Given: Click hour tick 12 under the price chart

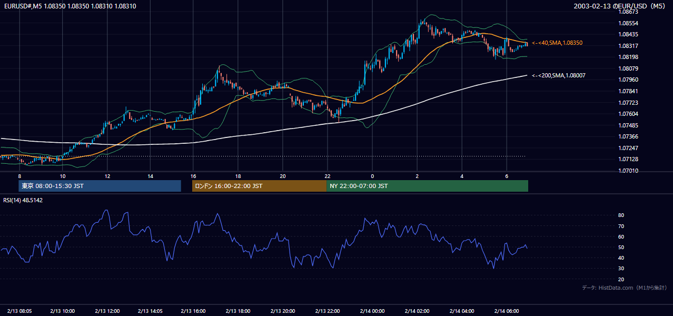Looking at the screenshot, I should click(107, 176).
